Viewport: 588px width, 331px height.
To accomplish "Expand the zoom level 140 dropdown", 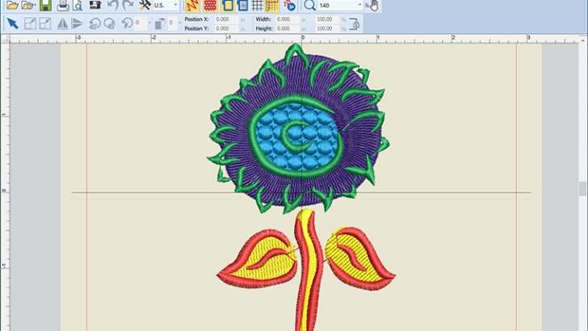I will (359, 6).
